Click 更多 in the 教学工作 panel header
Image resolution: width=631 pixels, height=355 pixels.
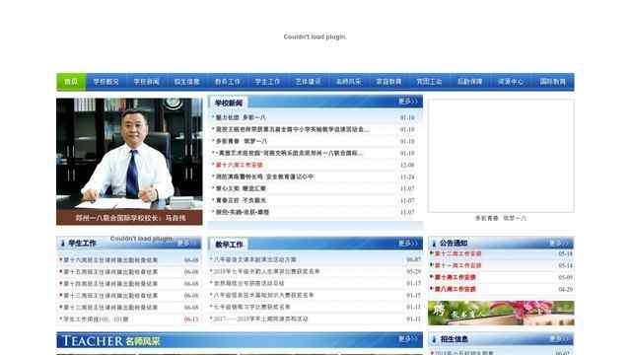408,244
